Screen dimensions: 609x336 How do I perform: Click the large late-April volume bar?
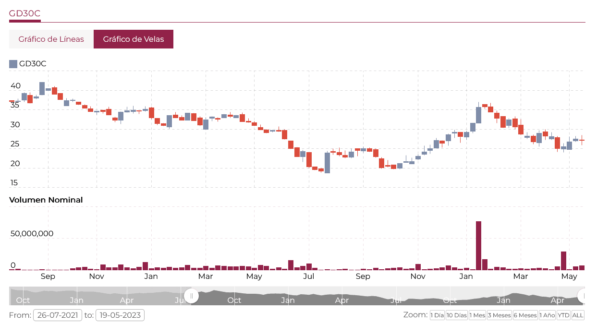coord(563,261)
